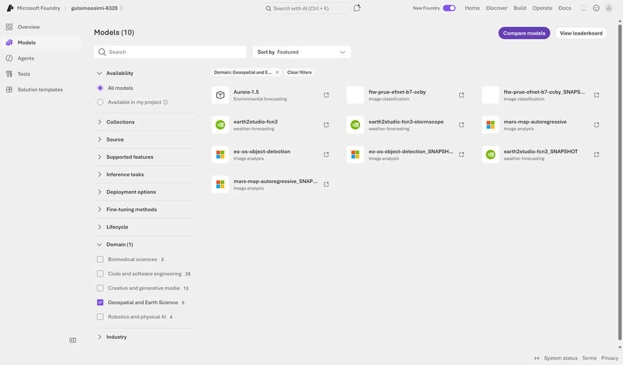Screen dimensions: 623x365
Task: Open the project name gulsimoosimi-6328 switcher
Action: pos(97,8)
